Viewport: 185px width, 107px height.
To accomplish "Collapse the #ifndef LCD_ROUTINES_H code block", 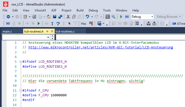I will pos(21,62).
